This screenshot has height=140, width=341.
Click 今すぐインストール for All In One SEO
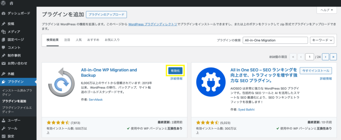pos(316,71)
